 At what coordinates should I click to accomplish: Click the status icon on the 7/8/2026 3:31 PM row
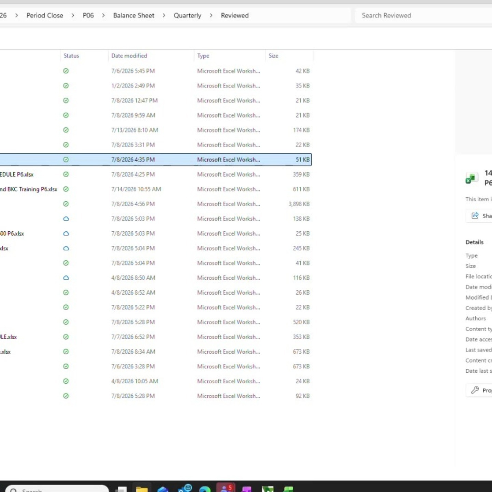click(x=66, y=145)
